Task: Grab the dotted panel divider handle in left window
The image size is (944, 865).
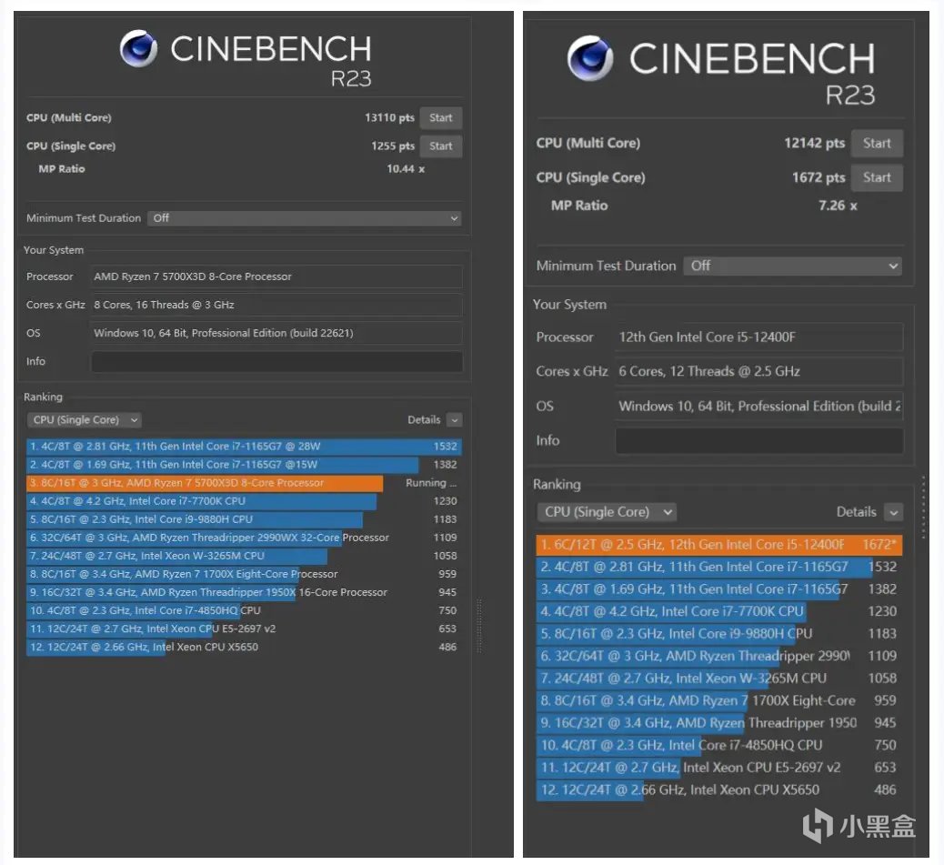Action: click(479, 626)
